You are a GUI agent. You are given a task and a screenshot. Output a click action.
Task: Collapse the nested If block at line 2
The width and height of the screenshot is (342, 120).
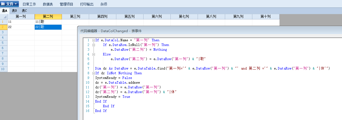tap(94, 45)
